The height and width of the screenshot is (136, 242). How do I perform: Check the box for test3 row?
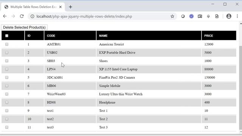(x=7, y=127)
